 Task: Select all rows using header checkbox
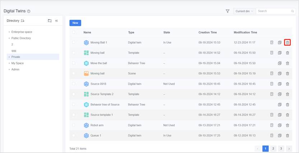(x=74, y=32)
